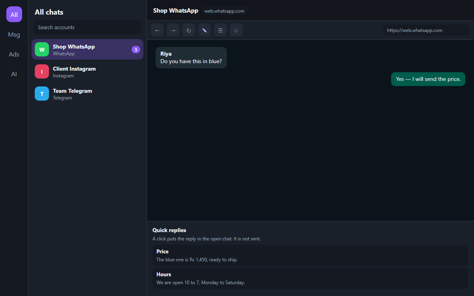Click the red I avatar of Client Instagram
The height and width of the screenshot is (296, 474).
coord(42,71)
